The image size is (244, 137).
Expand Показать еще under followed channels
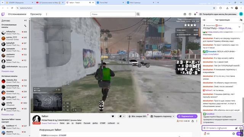(8, 71)
